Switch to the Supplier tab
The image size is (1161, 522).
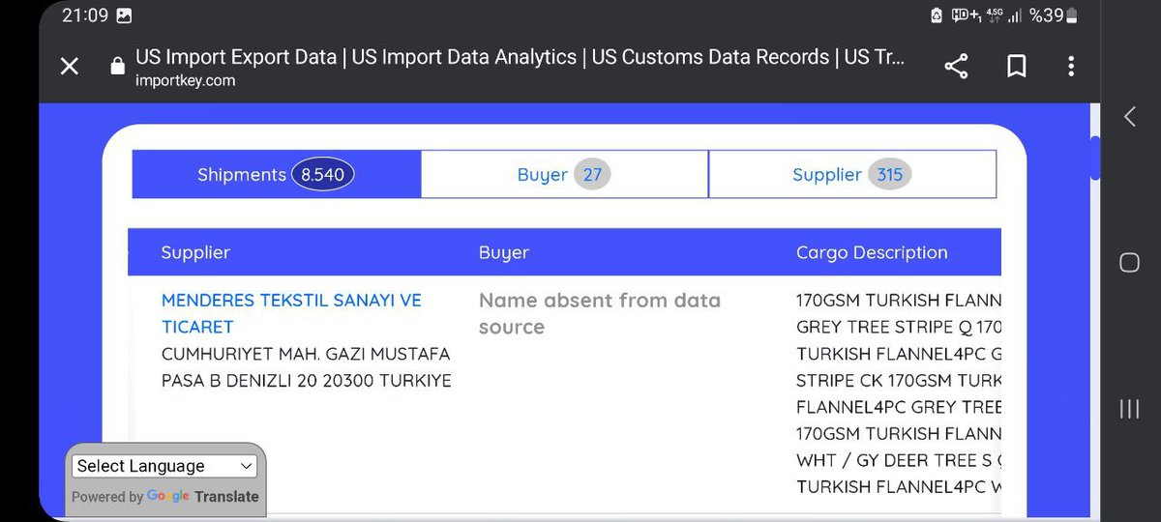[852, 174]
